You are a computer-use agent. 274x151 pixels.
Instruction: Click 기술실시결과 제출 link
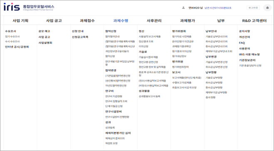pyautogui.click(x=148, y=57)
